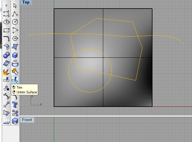Open the Analyze direction tool
The image size is (192, 142).
coord(6,113)
